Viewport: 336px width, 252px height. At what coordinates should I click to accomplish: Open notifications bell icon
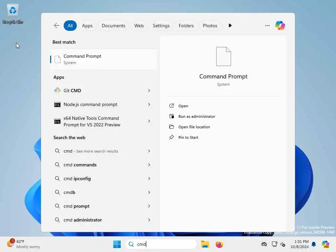pos(313,244)
